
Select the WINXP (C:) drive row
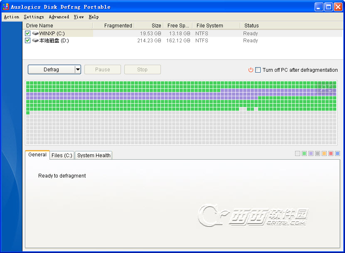[x=182, y=33]
